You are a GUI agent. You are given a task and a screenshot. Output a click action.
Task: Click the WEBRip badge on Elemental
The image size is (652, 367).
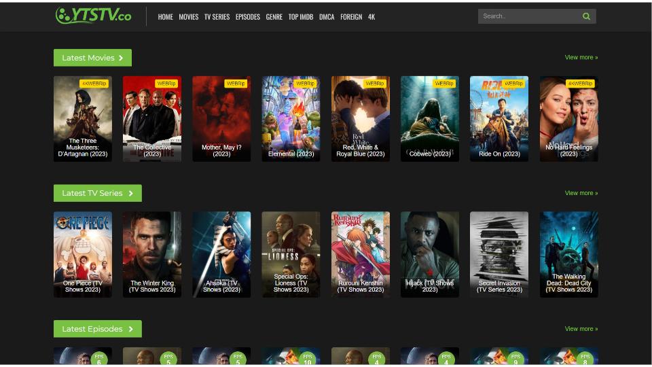pos(305,84)
